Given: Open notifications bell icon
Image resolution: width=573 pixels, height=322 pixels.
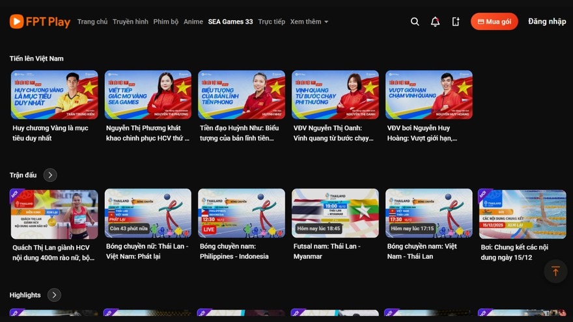Looking at the screenshot, I should point(435,21).
